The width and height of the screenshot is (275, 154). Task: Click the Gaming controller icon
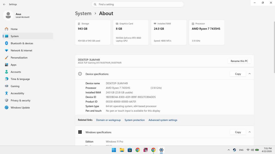click(7, 86)
